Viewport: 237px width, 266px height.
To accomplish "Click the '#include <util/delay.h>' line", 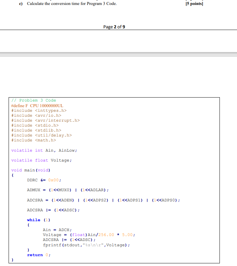I will (x=42, y=135).
